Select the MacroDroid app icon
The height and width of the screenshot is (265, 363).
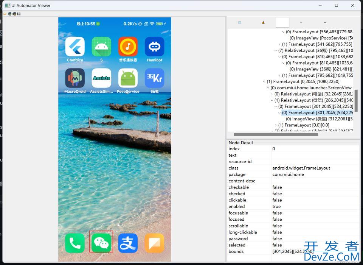(75, 78)
